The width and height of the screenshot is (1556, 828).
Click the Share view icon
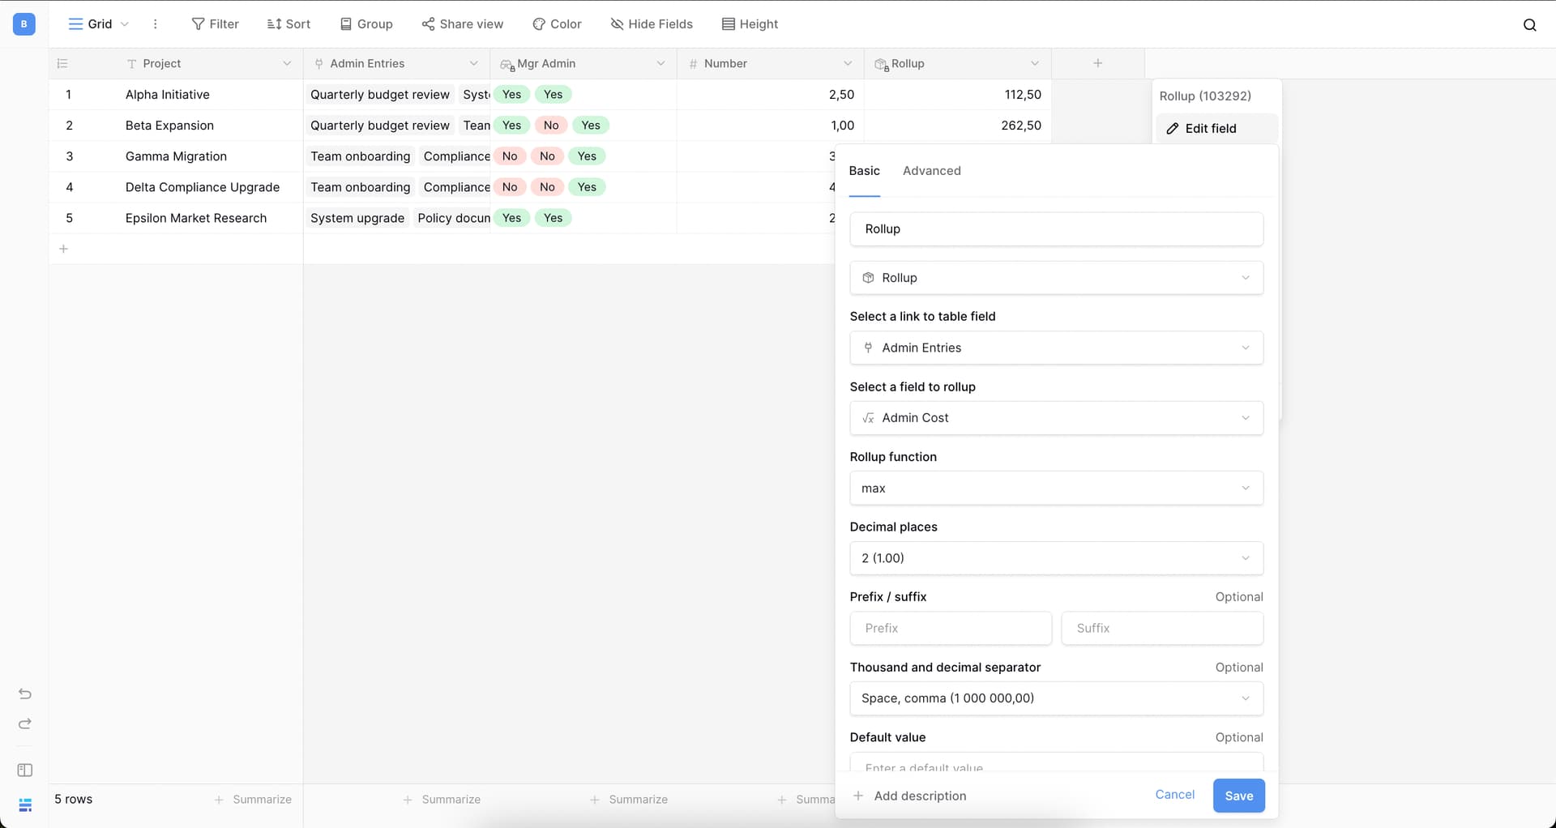tap(429, 24)
